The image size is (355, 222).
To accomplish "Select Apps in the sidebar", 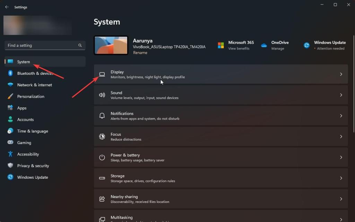I will [22, 108].
